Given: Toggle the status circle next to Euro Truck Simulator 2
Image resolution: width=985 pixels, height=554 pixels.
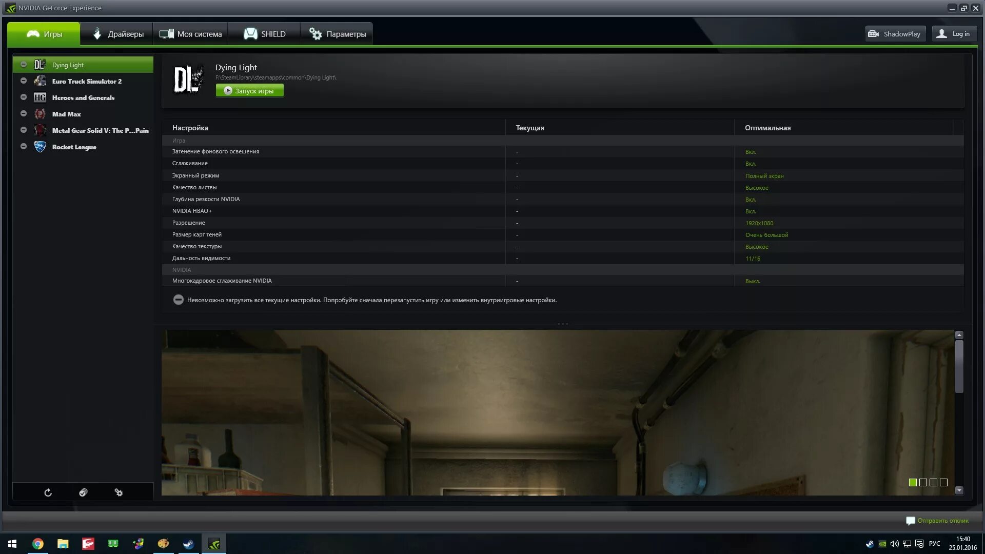Looking at the screenshot, I should tap(23, 81).
